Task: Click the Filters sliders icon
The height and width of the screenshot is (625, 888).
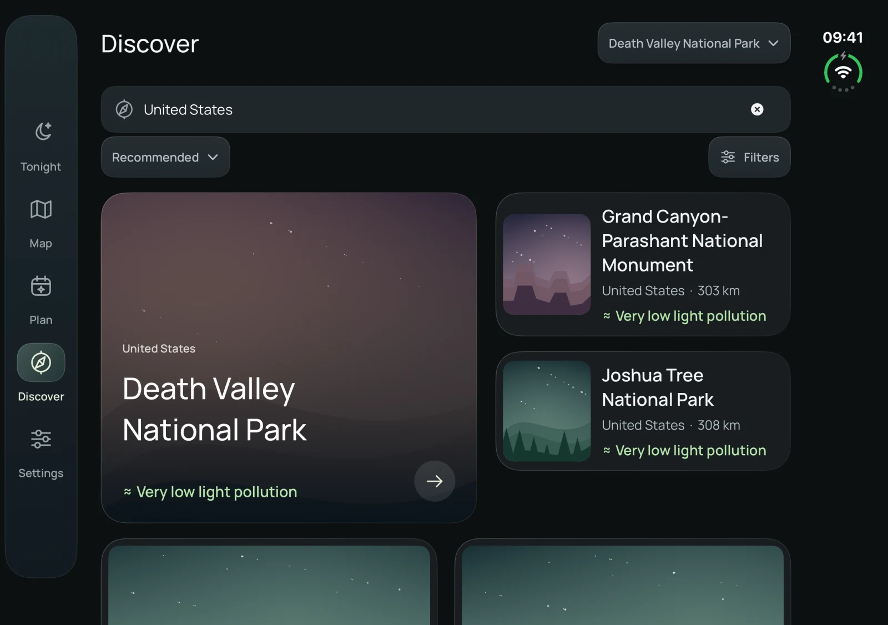Action: 728,157
